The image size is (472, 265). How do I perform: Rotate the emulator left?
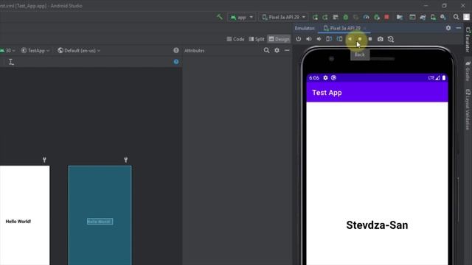329,39
